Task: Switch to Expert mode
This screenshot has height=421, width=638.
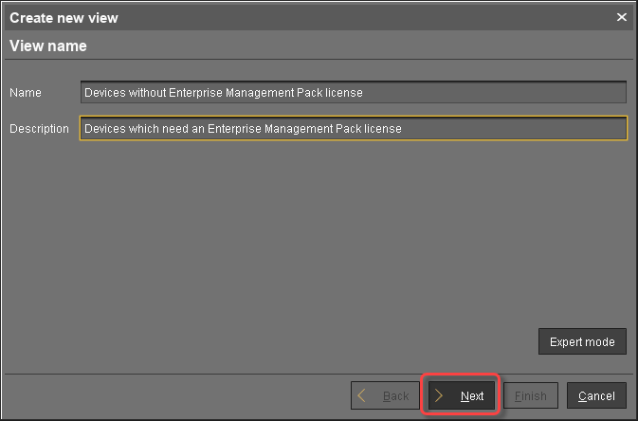Action: point(582,341)
